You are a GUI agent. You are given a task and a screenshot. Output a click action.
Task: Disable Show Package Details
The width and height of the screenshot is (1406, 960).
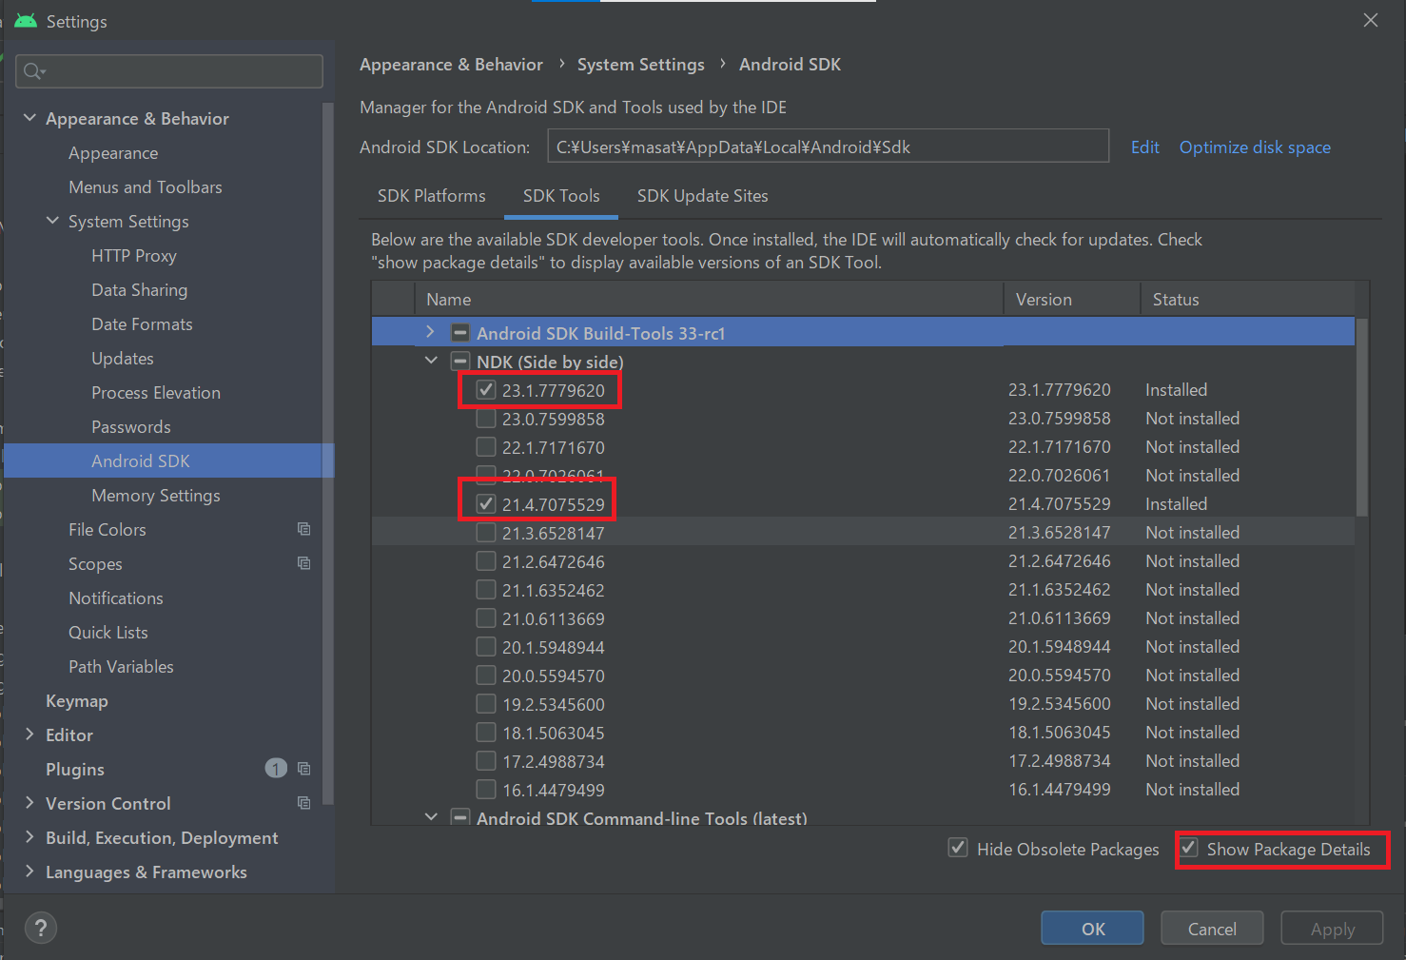(1188, 848)
